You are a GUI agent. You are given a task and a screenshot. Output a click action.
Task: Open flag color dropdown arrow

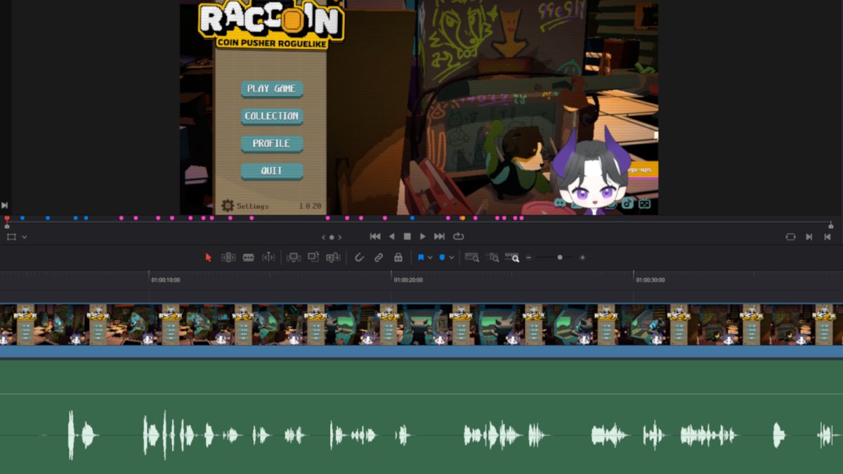tap(430, 258)
